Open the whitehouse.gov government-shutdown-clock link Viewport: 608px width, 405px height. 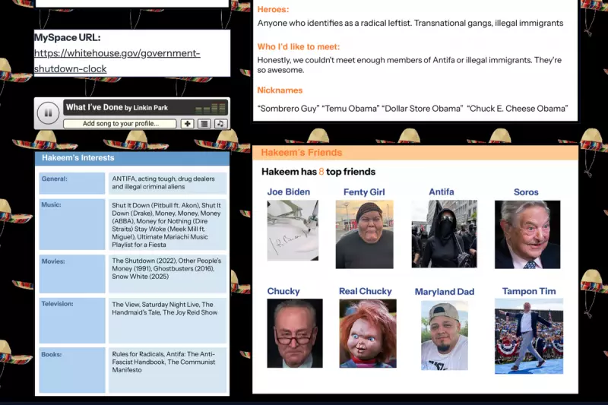[117, 61]
